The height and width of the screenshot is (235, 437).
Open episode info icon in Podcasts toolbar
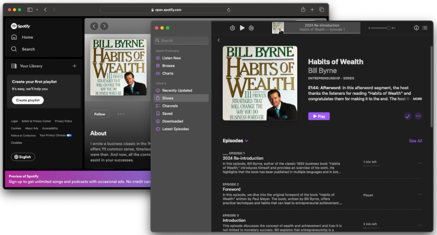(x=416, y=28)
